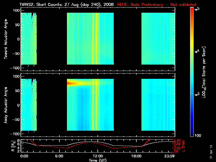Click the orange-red hotspot in the Away panel
This screenshot has width=216, height=162.
70,83
